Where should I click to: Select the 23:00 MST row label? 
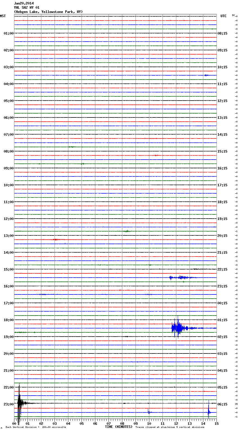[x=8, y=404]
